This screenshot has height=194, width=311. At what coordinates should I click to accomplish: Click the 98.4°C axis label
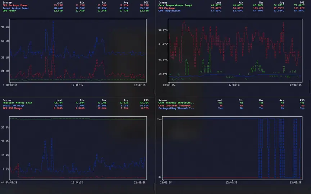coord(163,30)
